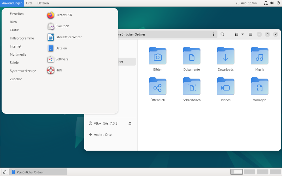Screen dimensions: 282x176
Task: Open the hamburger menu in file manager
Action: pos(250,34)
